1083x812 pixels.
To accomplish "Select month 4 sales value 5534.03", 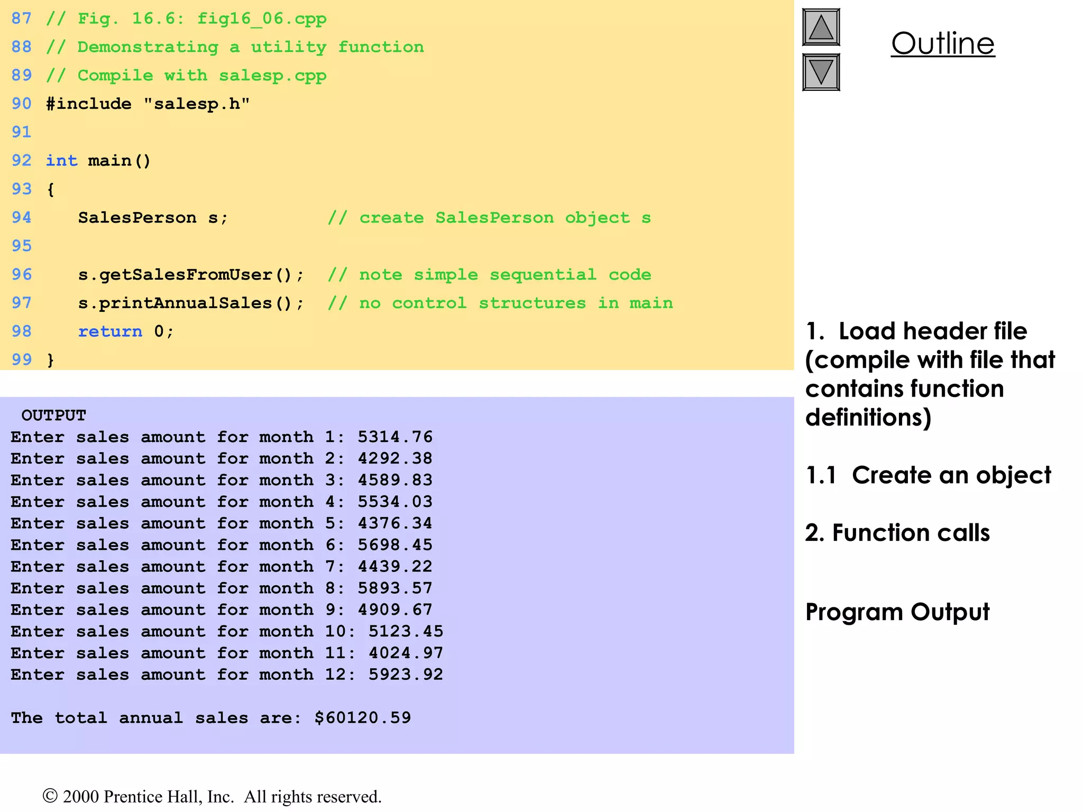I will (x=395, y=502).
